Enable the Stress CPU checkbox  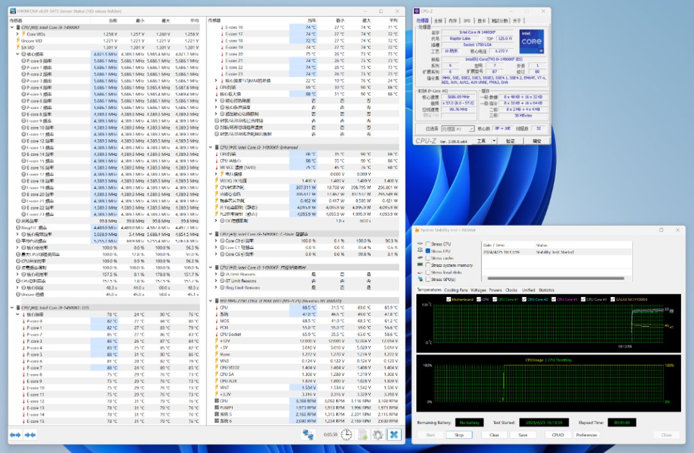[x=428, y=244]
